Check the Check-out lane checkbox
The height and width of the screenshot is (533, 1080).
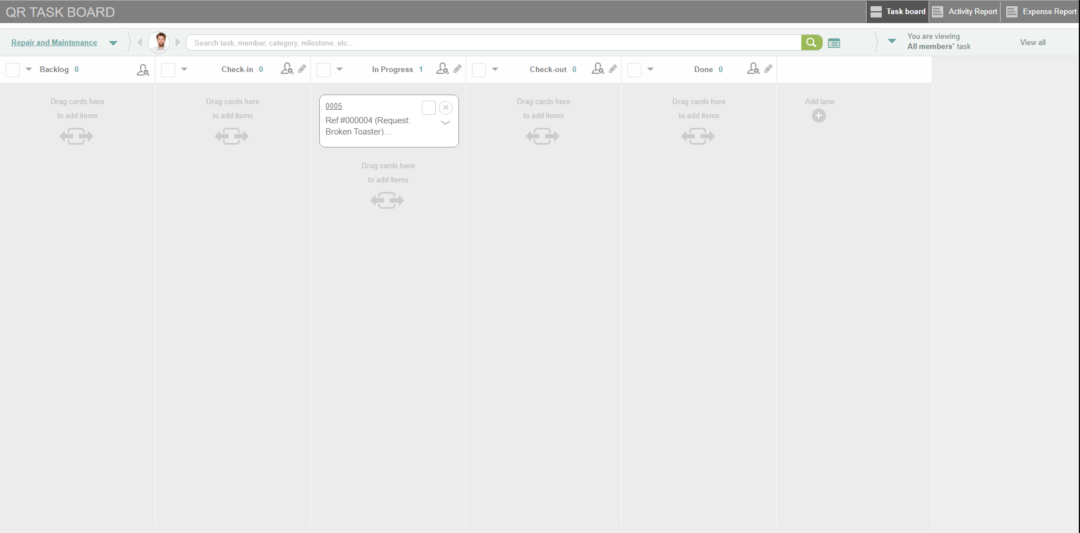[x=479, y=70]
